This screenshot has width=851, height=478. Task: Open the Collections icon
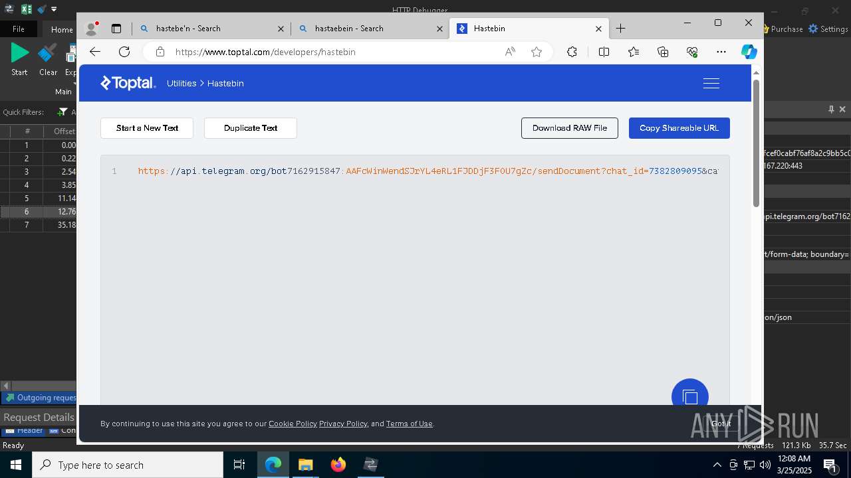pyautogui.click(x=663, y=52)
